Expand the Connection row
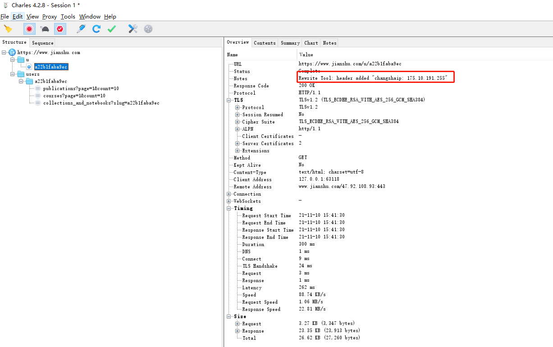 pos(229,194)
